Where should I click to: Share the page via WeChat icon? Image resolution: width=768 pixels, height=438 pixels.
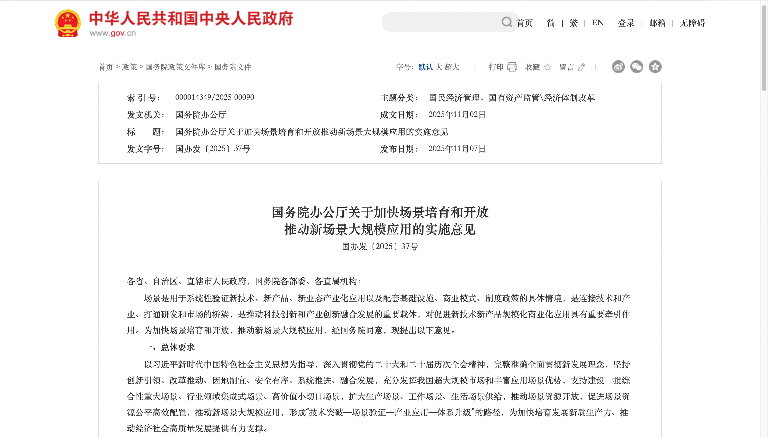tap(637, 67)
